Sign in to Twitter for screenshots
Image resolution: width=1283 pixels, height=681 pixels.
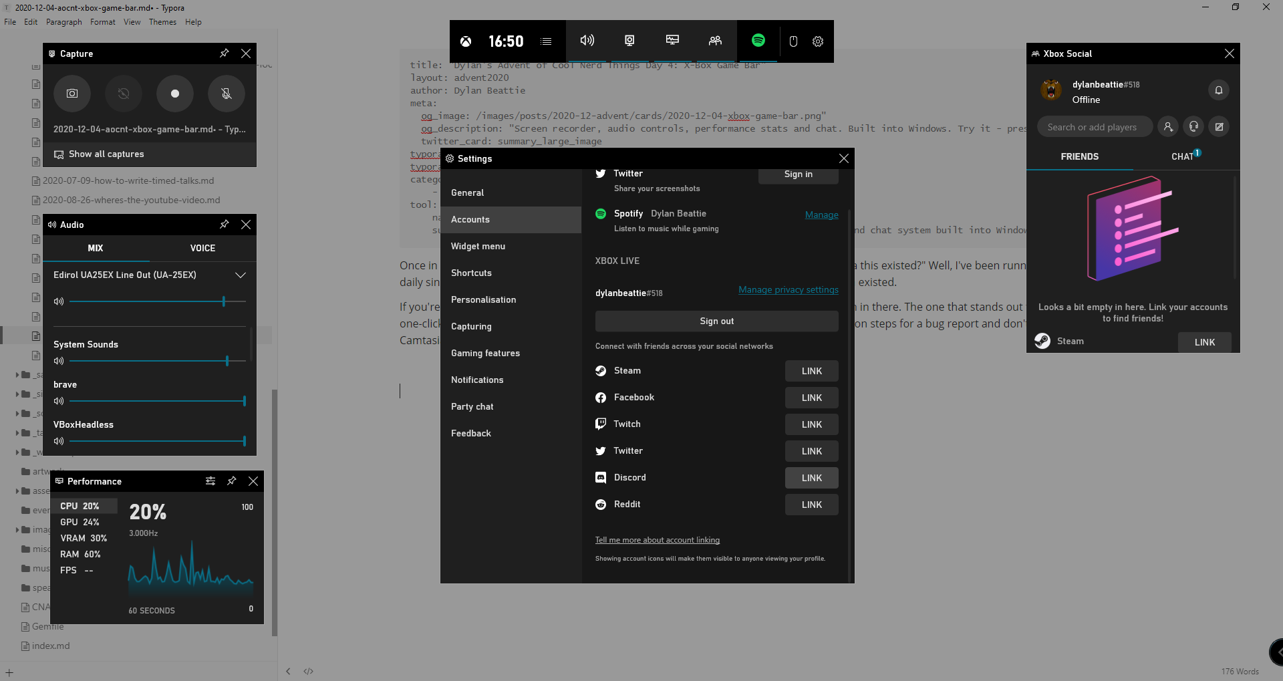point(798,174)
